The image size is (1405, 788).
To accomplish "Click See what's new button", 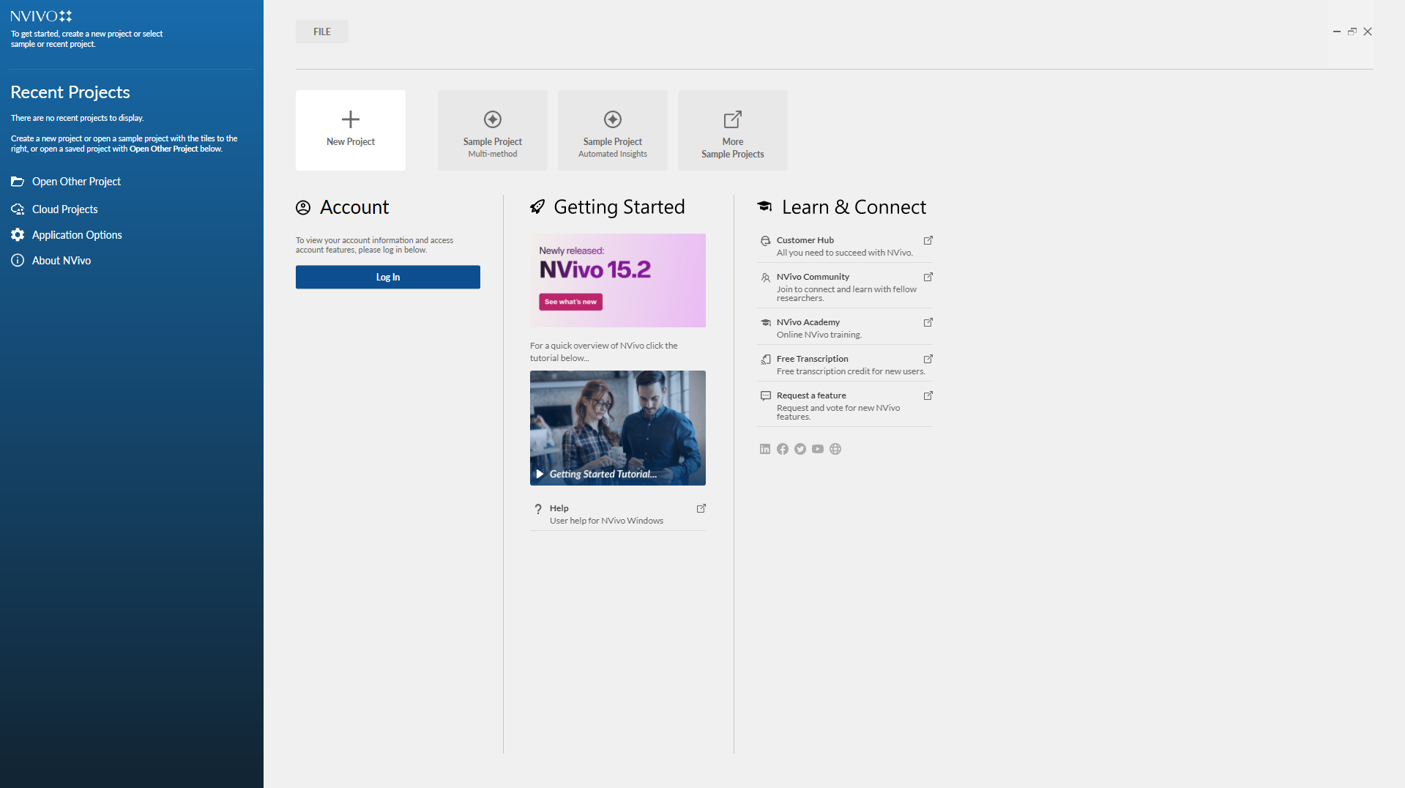I will point(570,302).
